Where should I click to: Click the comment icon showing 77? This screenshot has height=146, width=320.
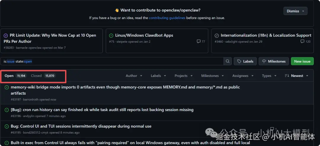198,42
